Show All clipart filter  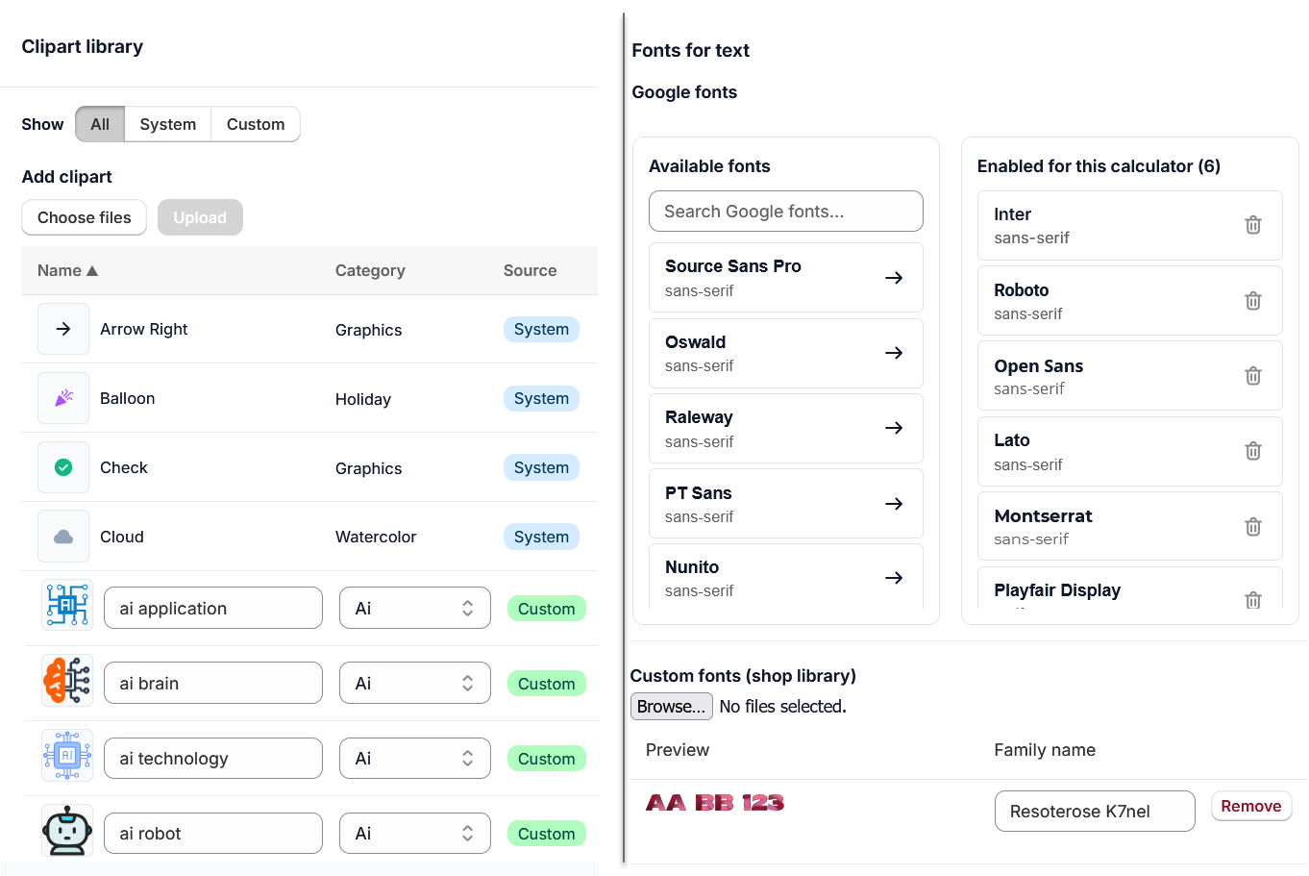pos(100,124)
